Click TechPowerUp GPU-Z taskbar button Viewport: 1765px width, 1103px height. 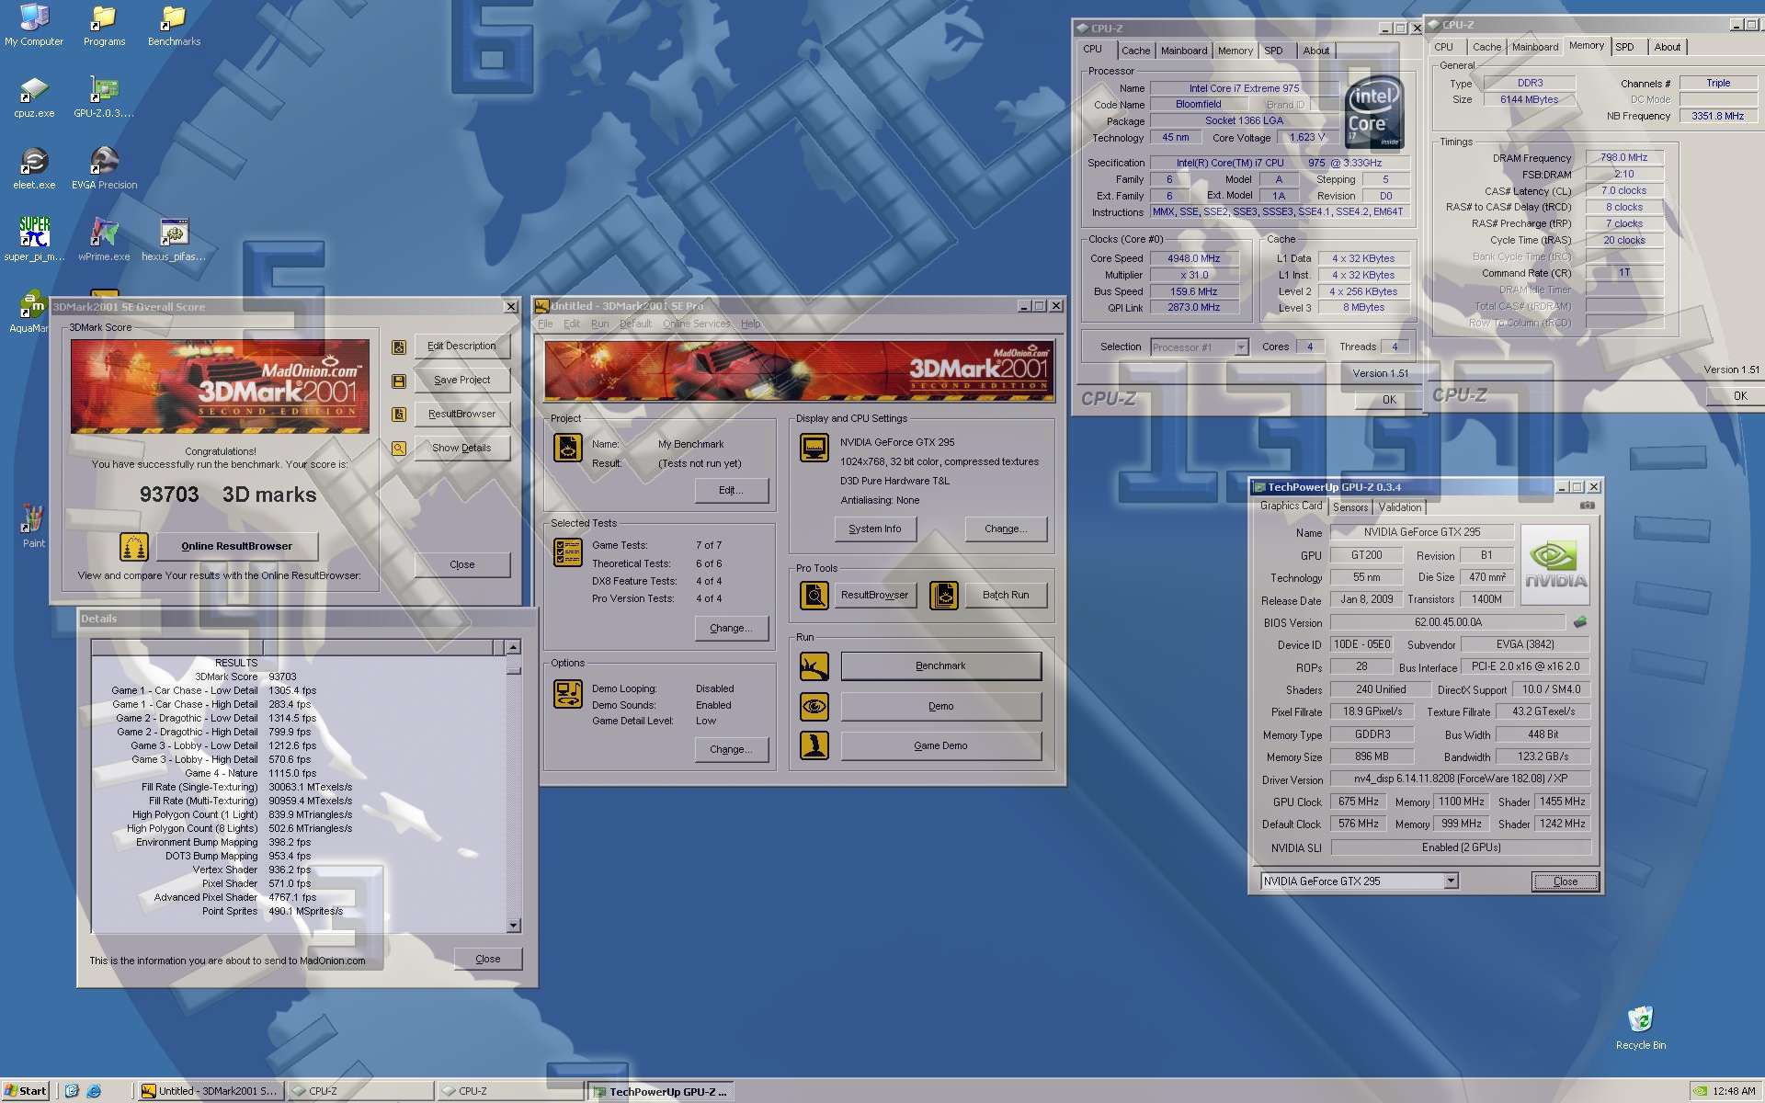click(x=661, y=1092)
